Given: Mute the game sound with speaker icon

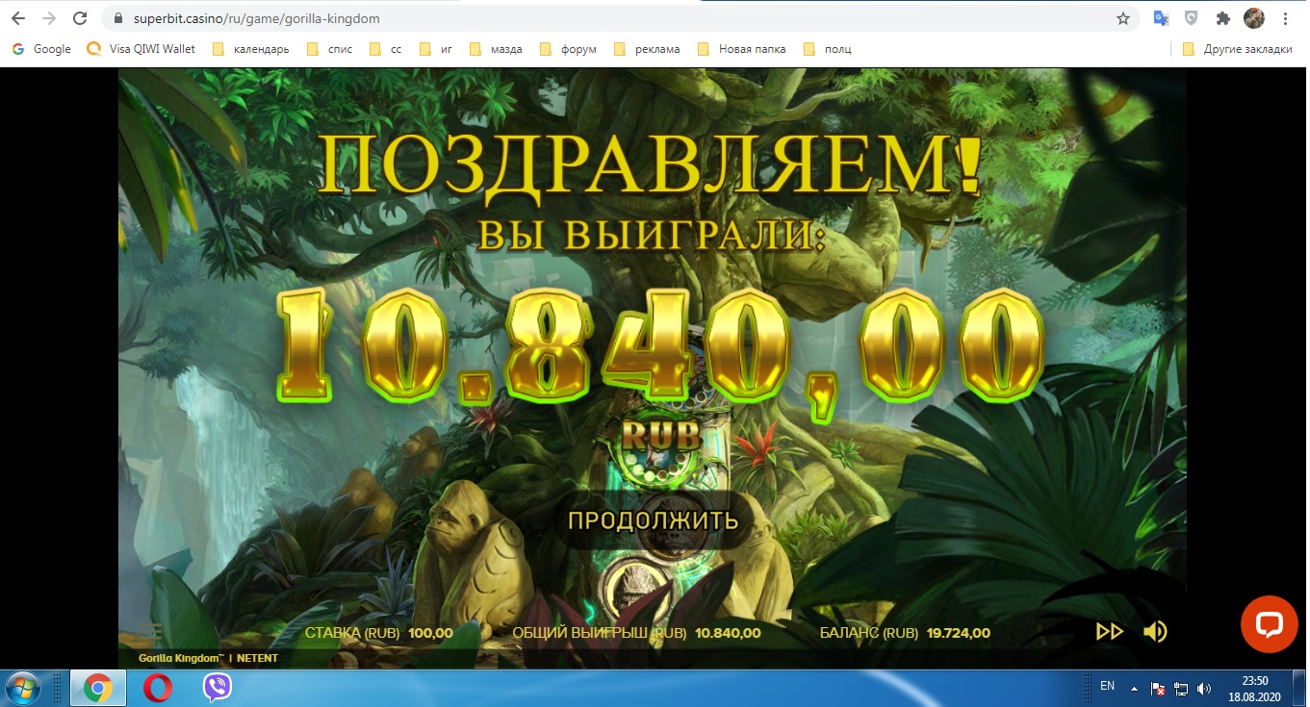Looking at the screenshot, I should [x=1155, y=631].
